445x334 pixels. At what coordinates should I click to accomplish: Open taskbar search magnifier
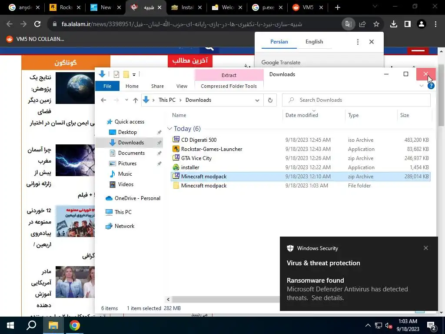(x=31, y=325)
